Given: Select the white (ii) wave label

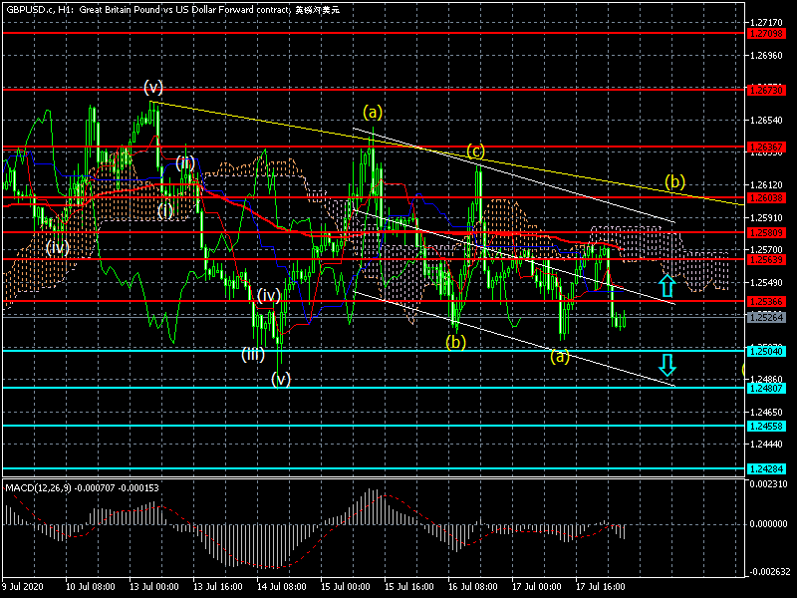Looking at the screenshot, I should pos(185,162).
